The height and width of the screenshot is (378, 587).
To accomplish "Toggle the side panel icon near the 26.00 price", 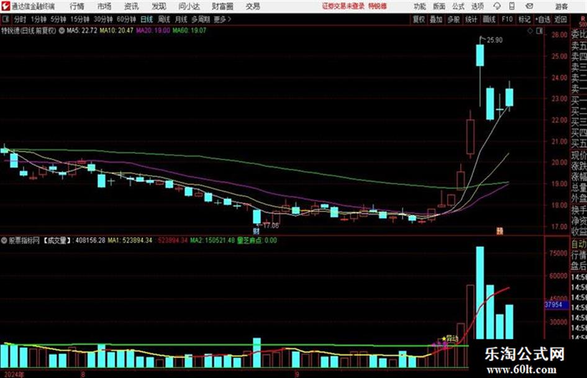I will 539,31.
